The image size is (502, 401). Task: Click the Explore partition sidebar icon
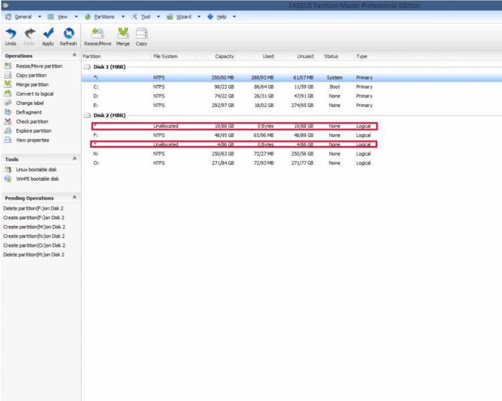(x=7, y=131)
